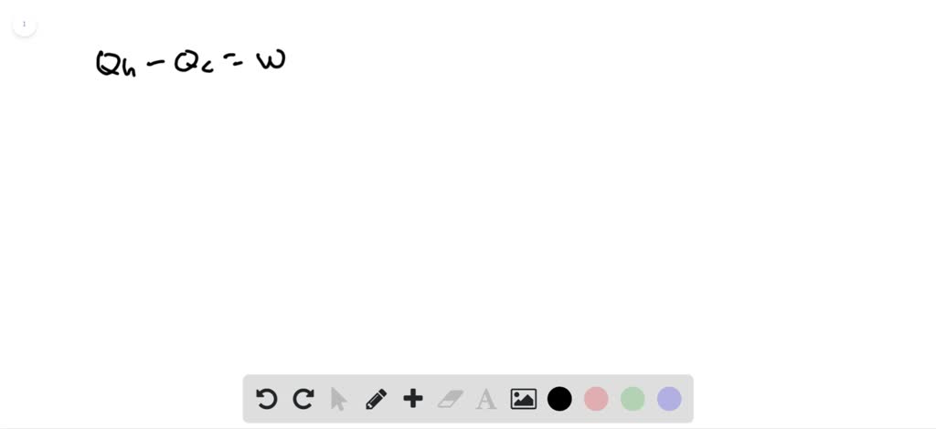The height and width of the screenshot is (429, 936).
Task: Select the text 'A' tool
Action: (486, 399)
